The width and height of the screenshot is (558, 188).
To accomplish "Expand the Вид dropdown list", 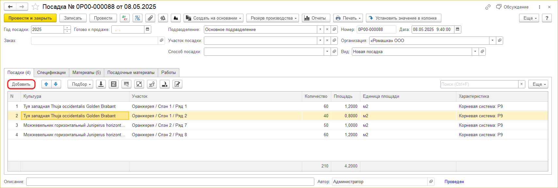I will [475, 52].
